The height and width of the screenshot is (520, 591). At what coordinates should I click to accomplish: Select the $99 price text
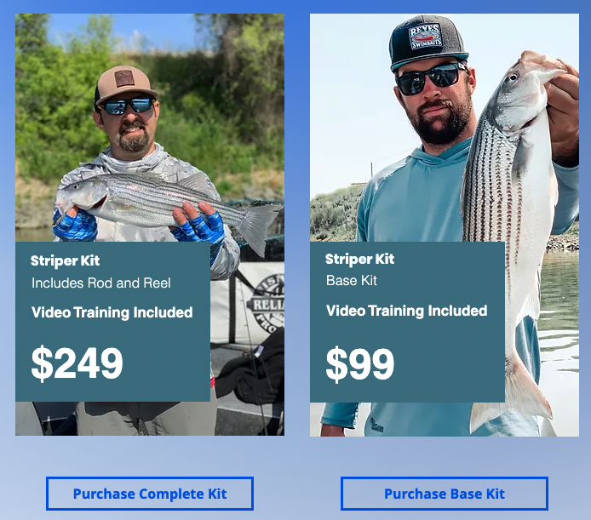click(360, 363)
